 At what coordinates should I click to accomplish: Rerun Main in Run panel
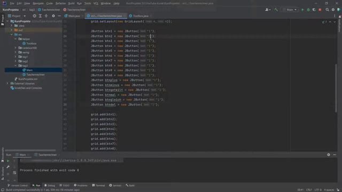8,161
